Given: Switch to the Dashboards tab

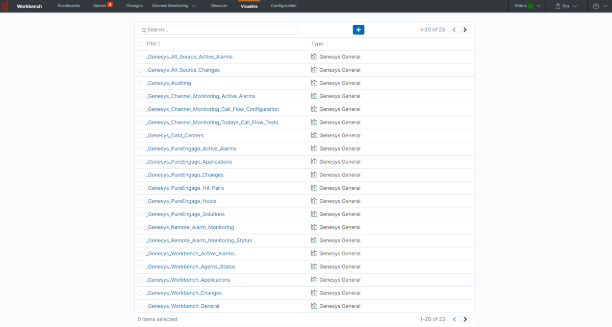Looking at the screenshot, I should [x=68, y=6].
